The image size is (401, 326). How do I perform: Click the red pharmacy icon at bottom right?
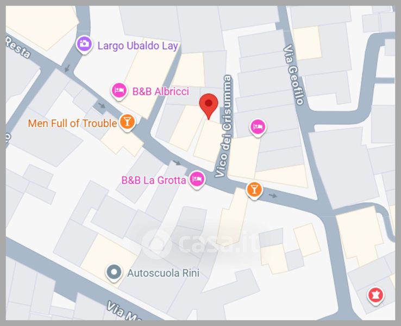(375, 296)
